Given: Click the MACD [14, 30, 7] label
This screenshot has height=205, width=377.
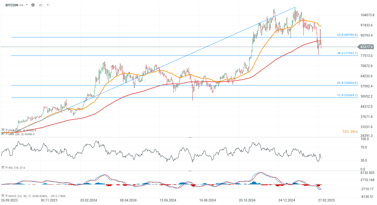Looking at the screenshot, I should click(20, 196).
